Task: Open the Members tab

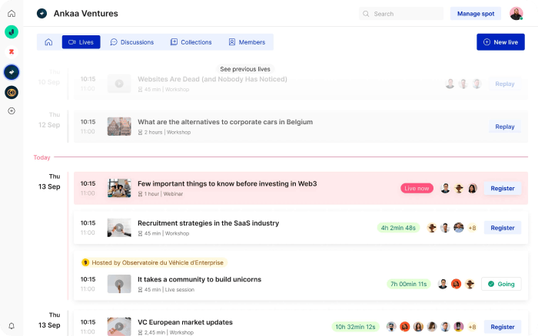Action: pos(247,42)
